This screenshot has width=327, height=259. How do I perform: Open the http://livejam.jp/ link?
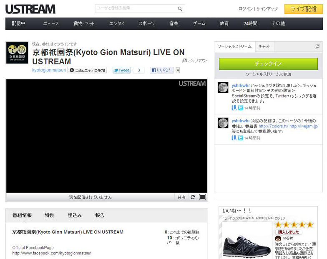[304, 126]
